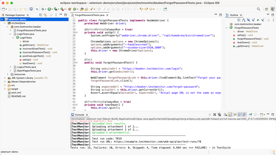Expand the LogoutTests.java tree node
Viewport: 276px width, 155px height.
pyautogui.click(x=10, y=67)
